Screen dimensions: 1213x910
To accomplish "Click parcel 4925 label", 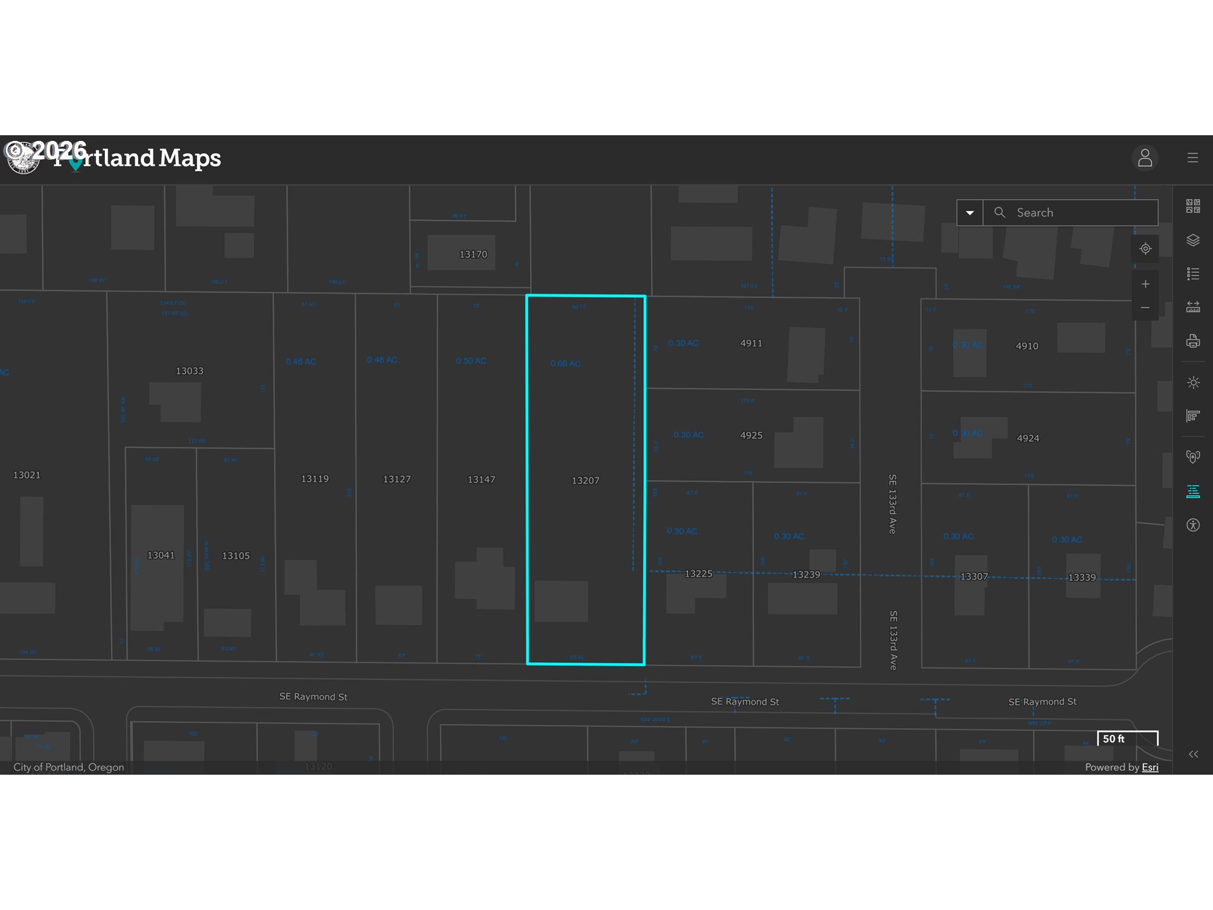I will point(751,435).
